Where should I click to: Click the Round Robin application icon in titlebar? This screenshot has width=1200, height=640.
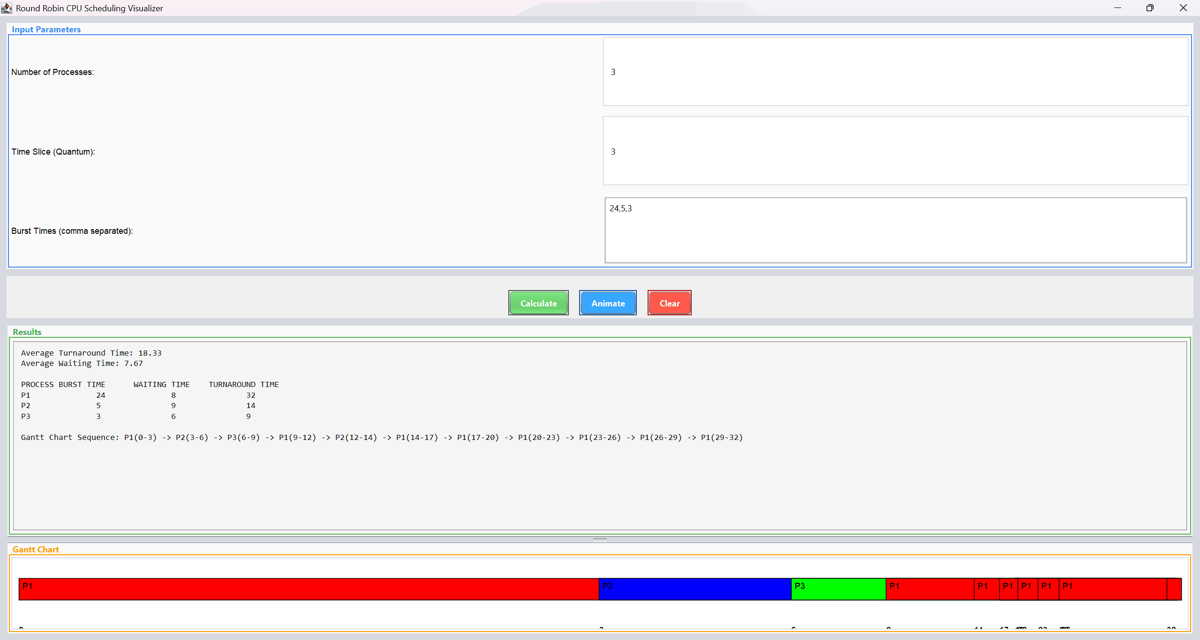(x=7, y=7)
